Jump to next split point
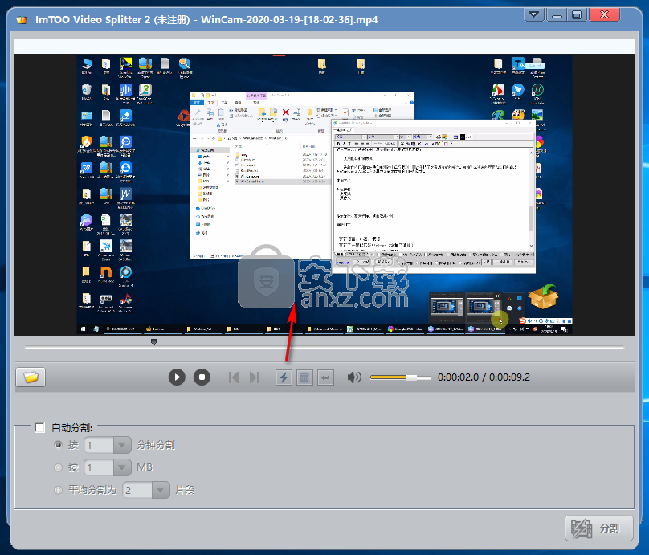Image resolution: width=649 pixels, height=555 pixels. coord(255,377)
